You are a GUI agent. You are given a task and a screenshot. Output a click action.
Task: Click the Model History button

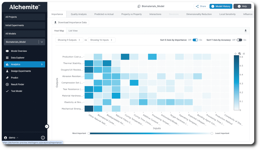pos(221,6)
